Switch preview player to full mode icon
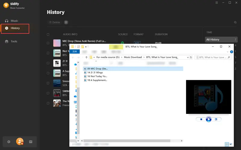Viewport: 241px width, 150px height. [x=216, y=119]
